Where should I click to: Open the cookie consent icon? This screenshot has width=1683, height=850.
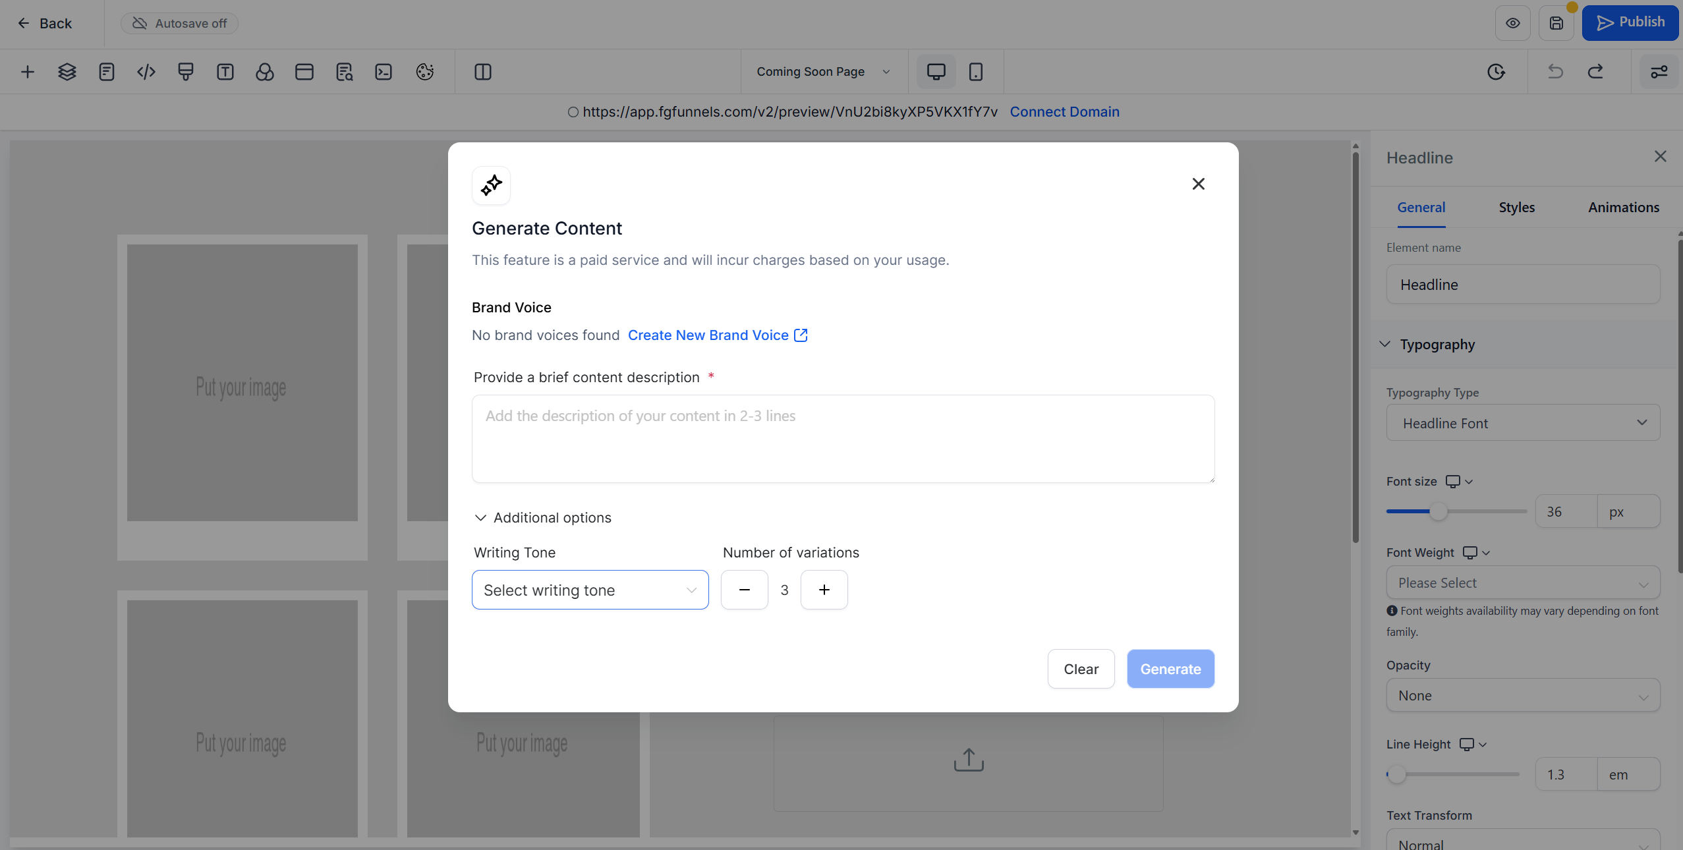[x=425, y=72]
